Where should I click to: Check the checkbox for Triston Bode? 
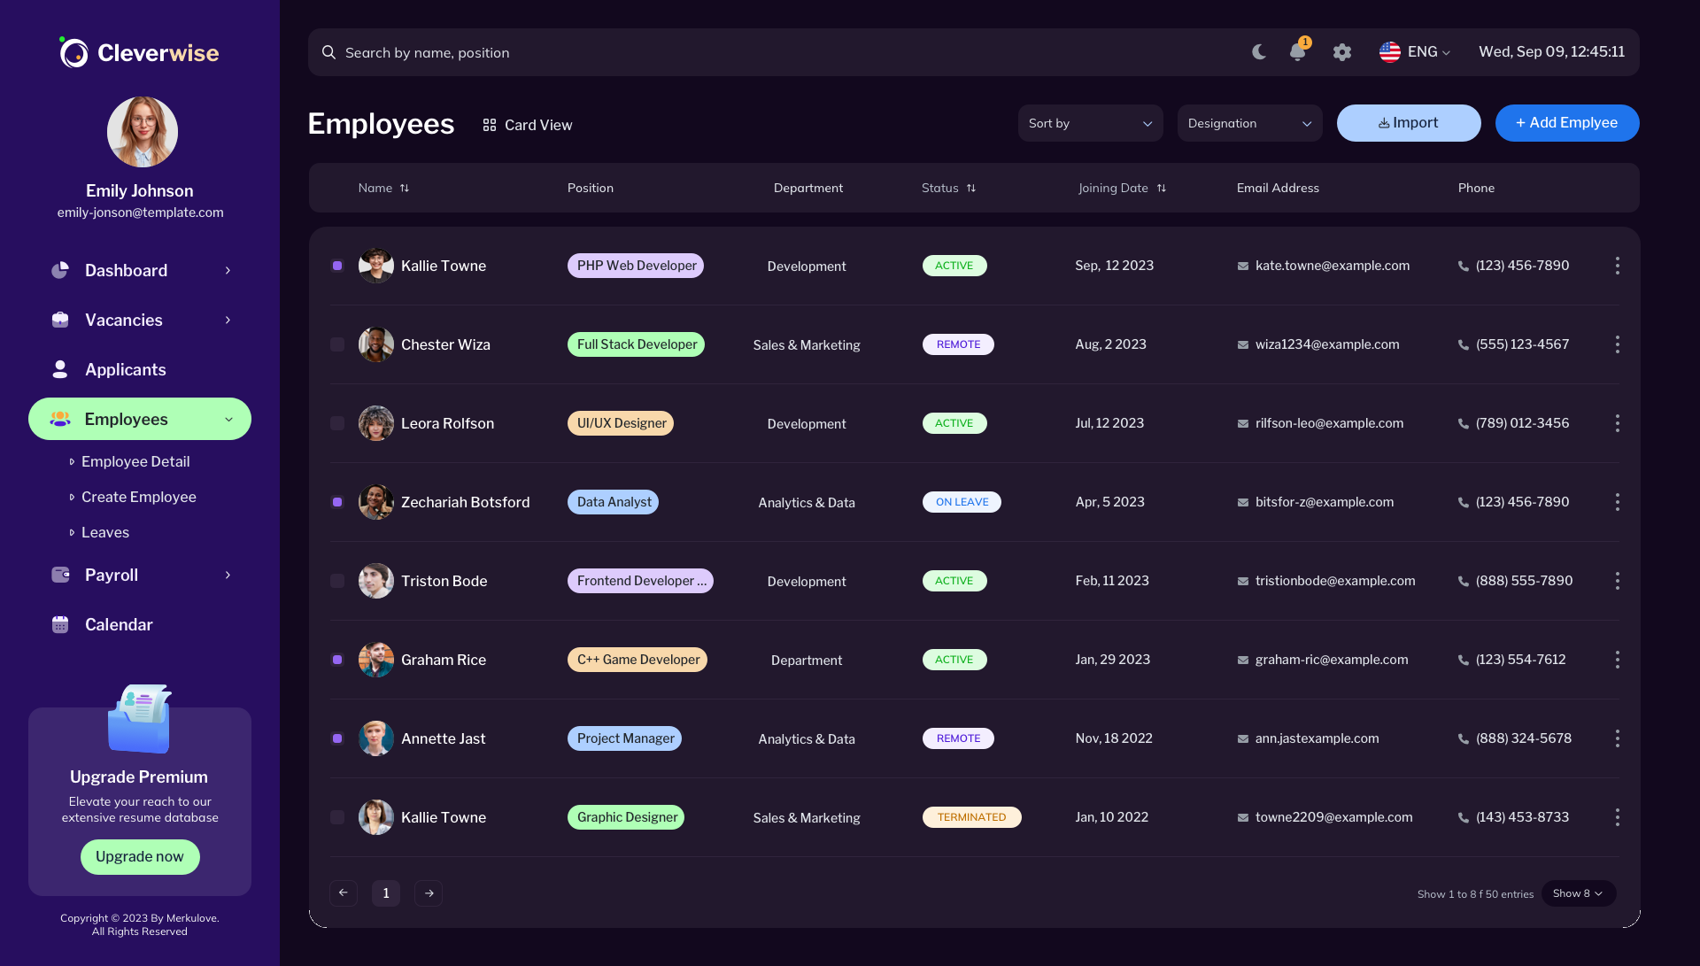(x=337, y=581)
